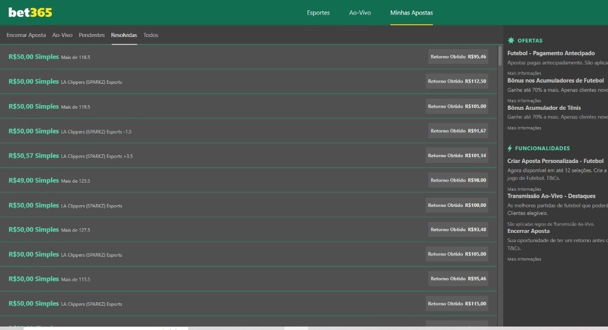The height and width of the screenshot is (330, 608).
Task: Expand the R$49,00 Mais de 125.5 bet
Action: (x=248, y=180)
